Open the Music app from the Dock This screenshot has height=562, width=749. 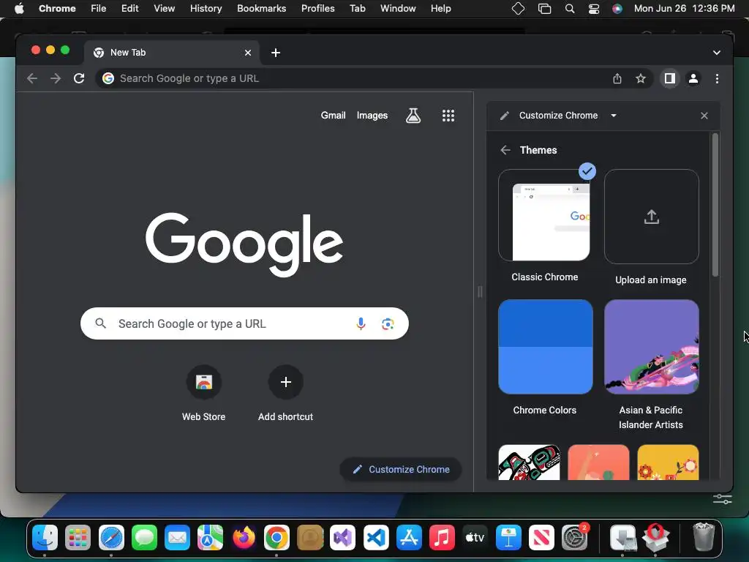[442, 538]
